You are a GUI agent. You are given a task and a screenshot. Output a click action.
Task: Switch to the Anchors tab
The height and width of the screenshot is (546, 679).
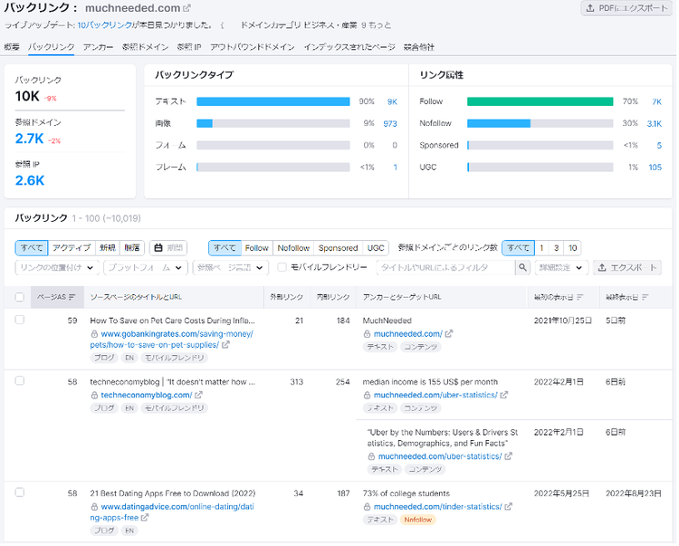(x=98, y=47)
